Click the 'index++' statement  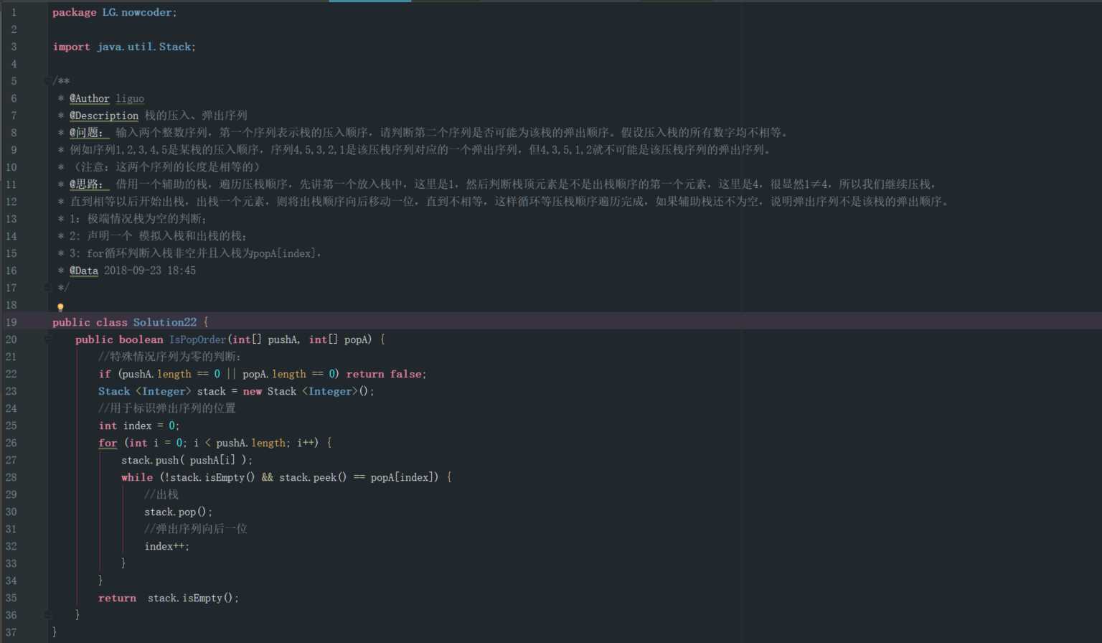pyautogui.click(x=166, y=546)
